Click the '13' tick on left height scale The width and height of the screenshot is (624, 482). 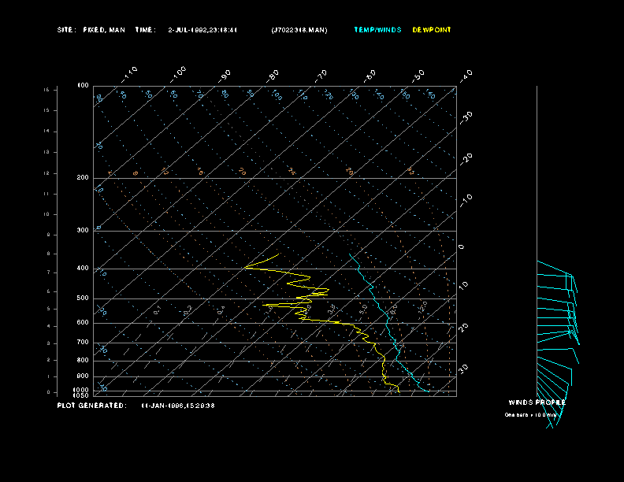[46, 152]
